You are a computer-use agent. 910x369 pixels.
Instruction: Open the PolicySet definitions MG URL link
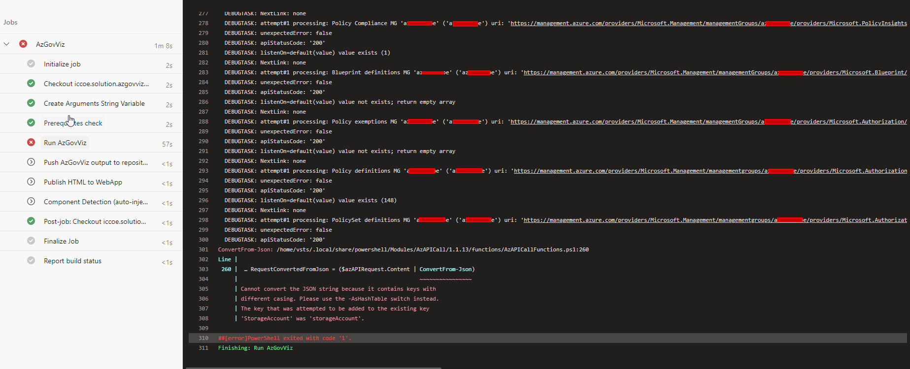click(x=715, y=220)
